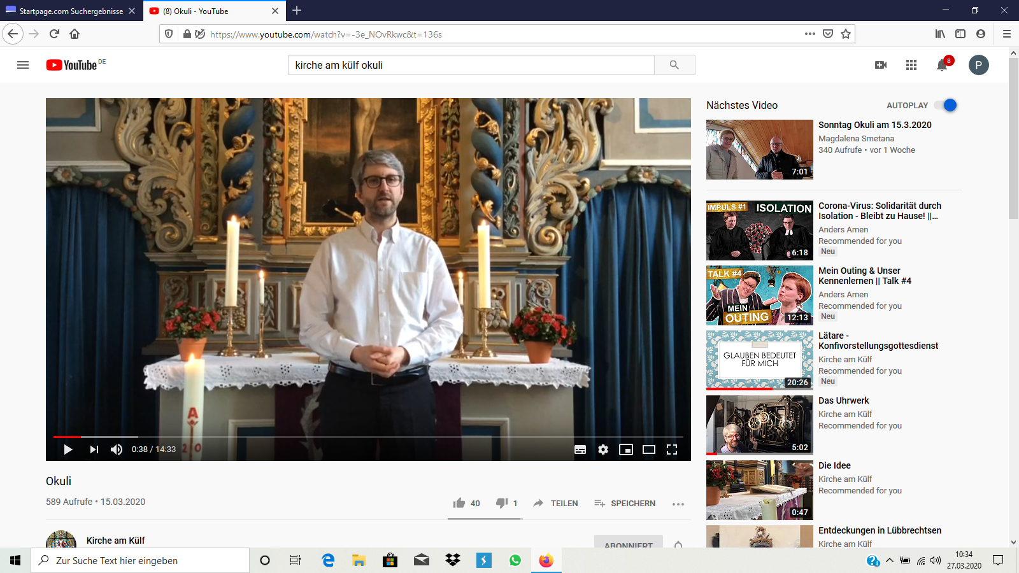1019x573 pixels.
Task: Click the video progress bar
Action: click(x=368, y=437)
